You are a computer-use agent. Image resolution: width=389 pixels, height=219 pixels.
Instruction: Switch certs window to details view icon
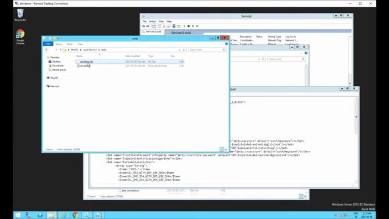tap(221, 150)
